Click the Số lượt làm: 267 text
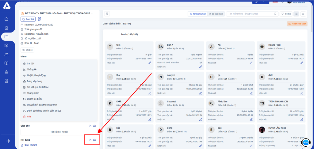 pyautogui.click(x=33, y=38)
